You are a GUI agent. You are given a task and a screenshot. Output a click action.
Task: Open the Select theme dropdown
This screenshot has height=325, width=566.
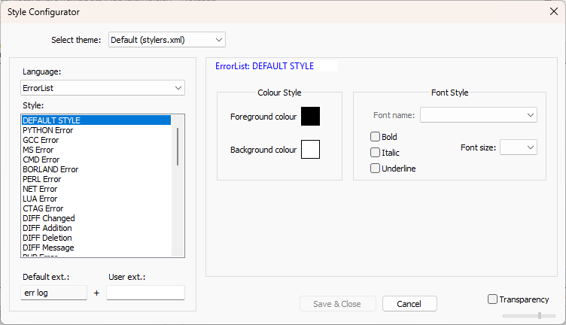pyautogui.click(x=167, y=40)
